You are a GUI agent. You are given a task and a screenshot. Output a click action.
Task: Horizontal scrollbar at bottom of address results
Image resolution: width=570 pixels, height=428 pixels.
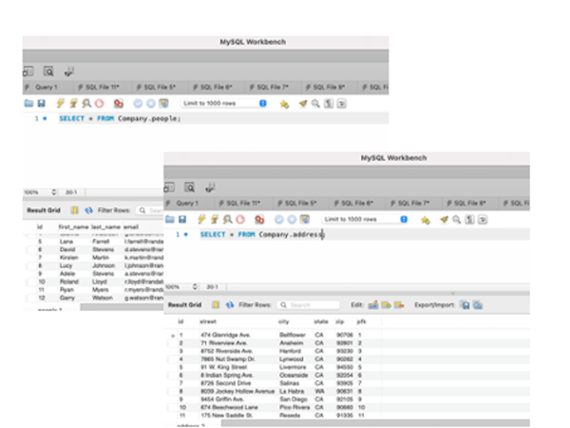(x=375, y=423)
